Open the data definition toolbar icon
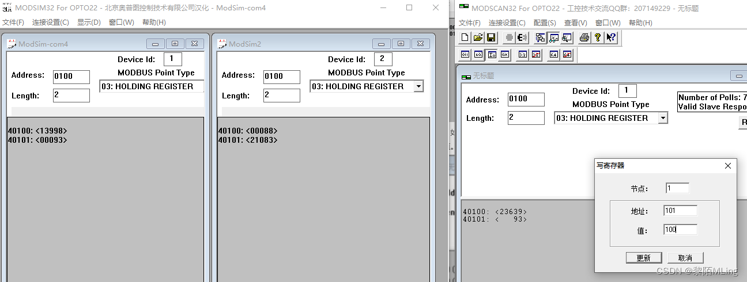 point(540,37)
